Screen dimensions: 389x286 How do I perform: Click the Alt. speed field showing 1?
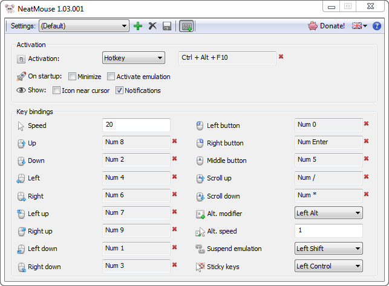[329, 230]
